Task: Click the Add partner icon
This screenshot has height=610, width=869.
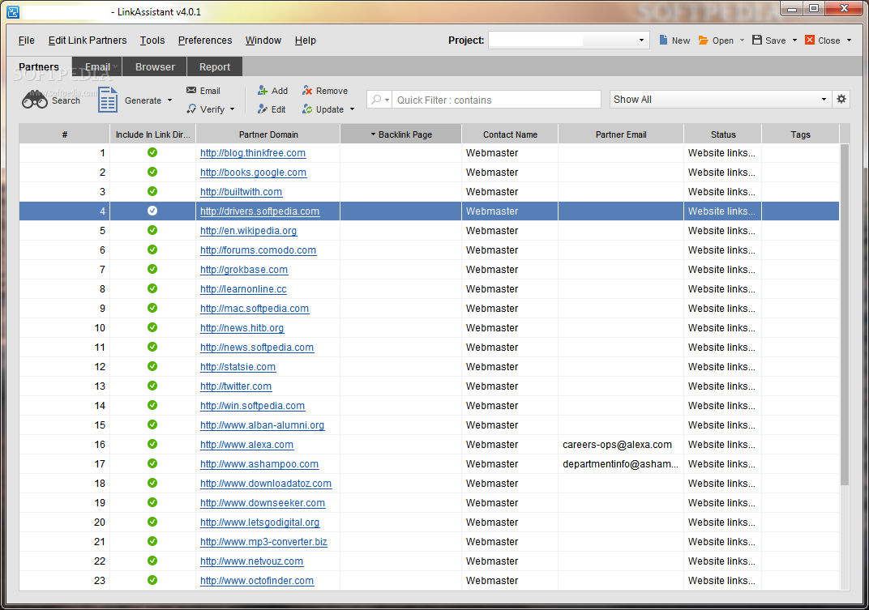Action: [263, 90]
